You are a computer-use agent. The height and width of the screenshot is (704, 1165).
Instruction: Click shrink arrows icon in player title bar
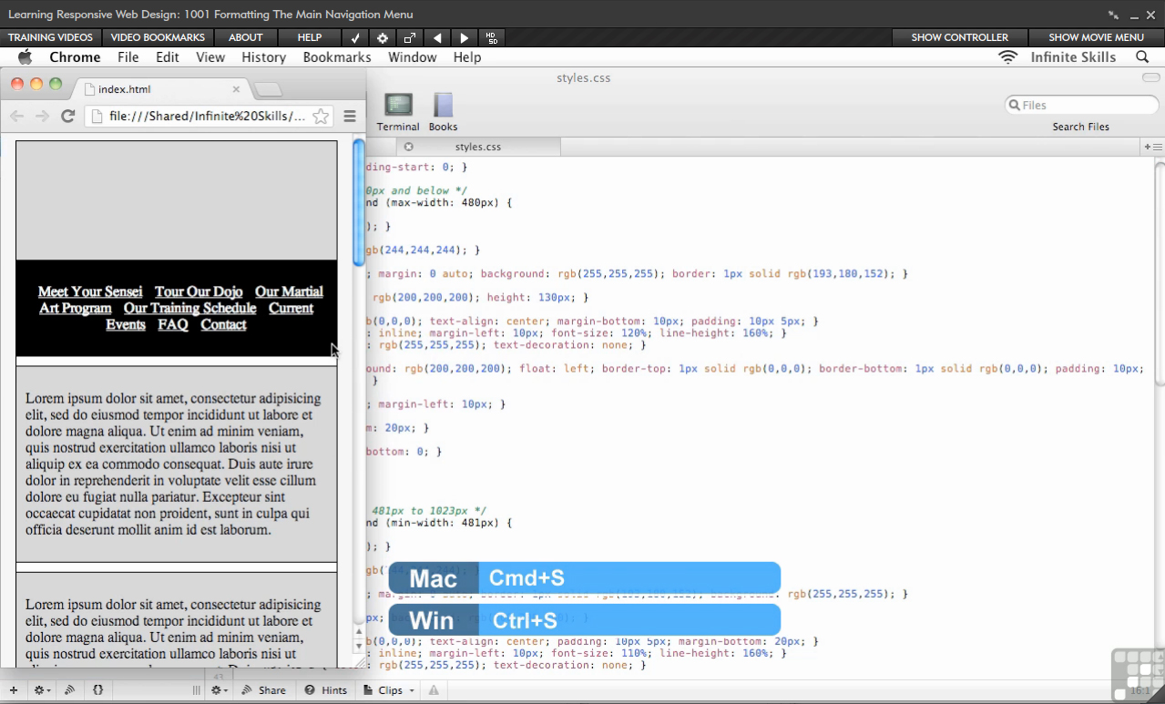click(x=1113, y=15)
